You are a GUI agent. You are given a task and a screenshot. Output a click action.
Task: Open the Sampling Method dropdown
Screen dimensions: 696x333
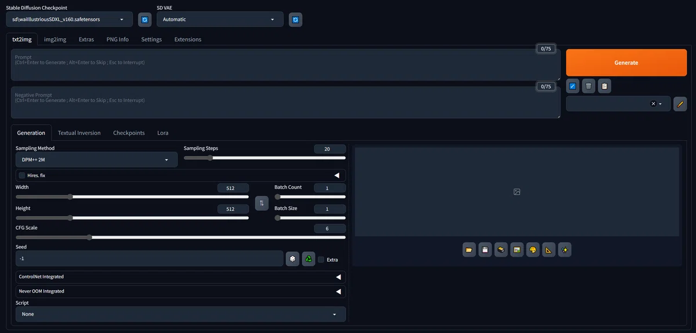pos(96,159)
